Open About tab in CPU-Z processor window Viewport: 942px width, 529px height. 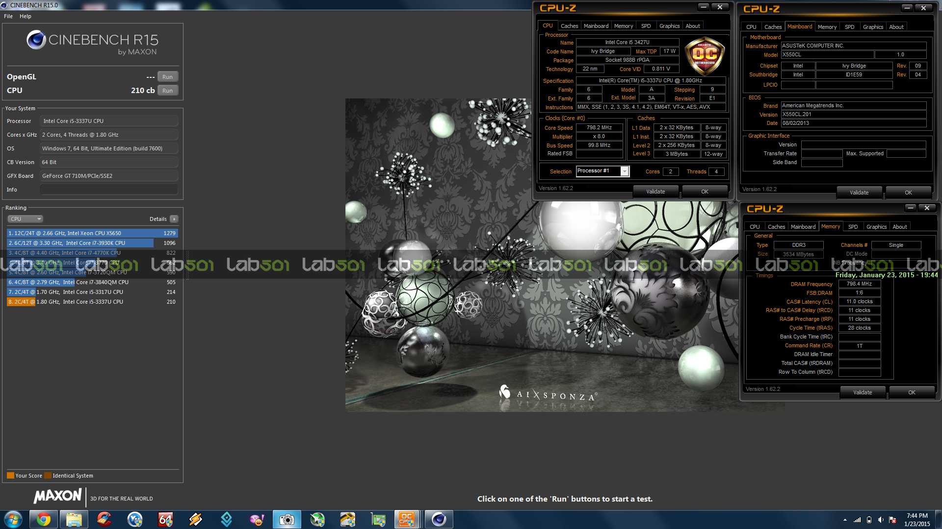(x=693, y=26)
